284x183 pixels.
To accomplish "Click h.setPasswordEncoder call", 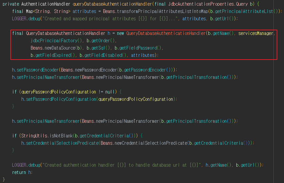I will 35,70.
